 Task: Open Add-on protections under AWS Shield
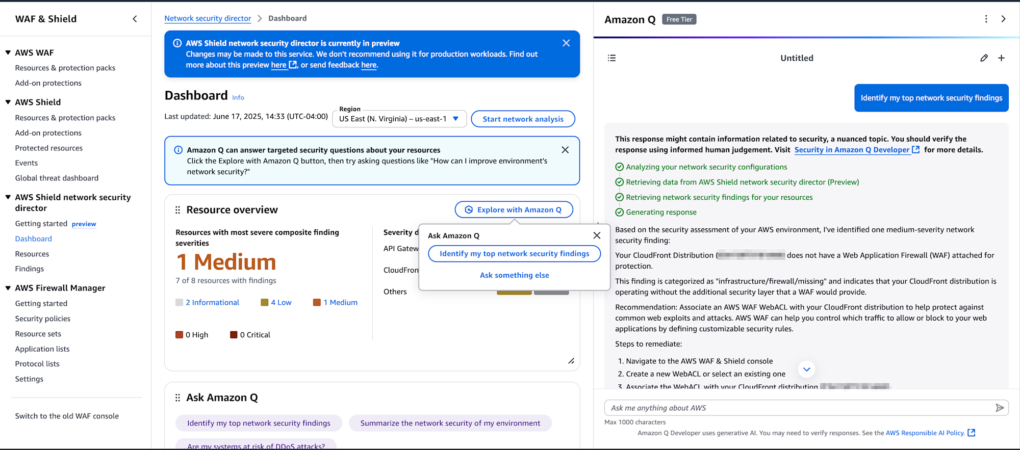(x=48, y=133)
